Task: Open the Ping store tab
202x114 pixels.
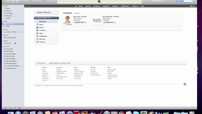Action: (x=142, y=6)
